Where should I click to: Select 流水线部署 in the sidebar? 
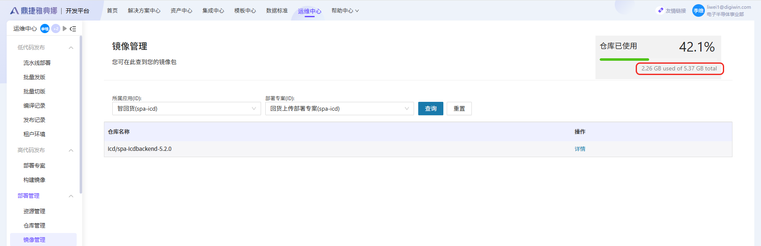coord(37,63)
